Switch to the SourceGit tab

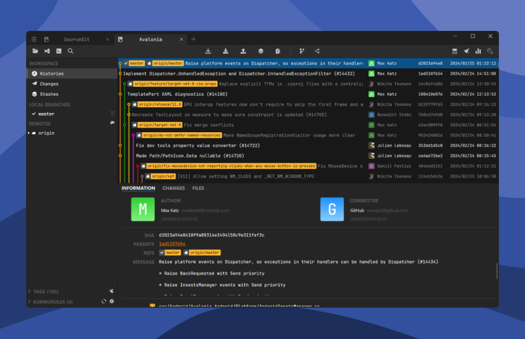pyautogui.click(x=76, y=39)
